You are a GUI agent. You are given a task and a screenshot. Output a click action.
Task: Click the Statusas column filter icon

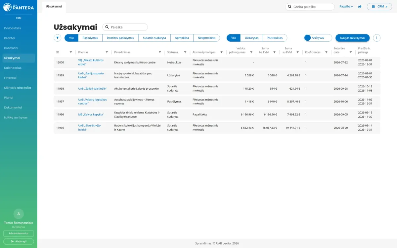(x=185, y=52)
